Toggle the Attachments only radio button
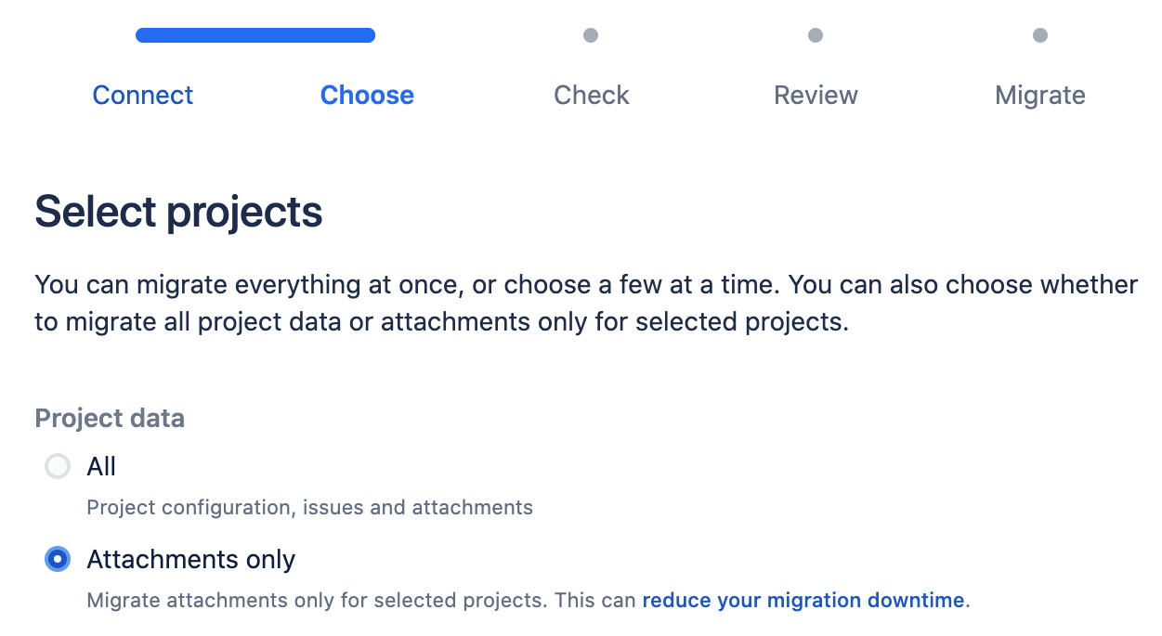 click(x=58, y=559)
